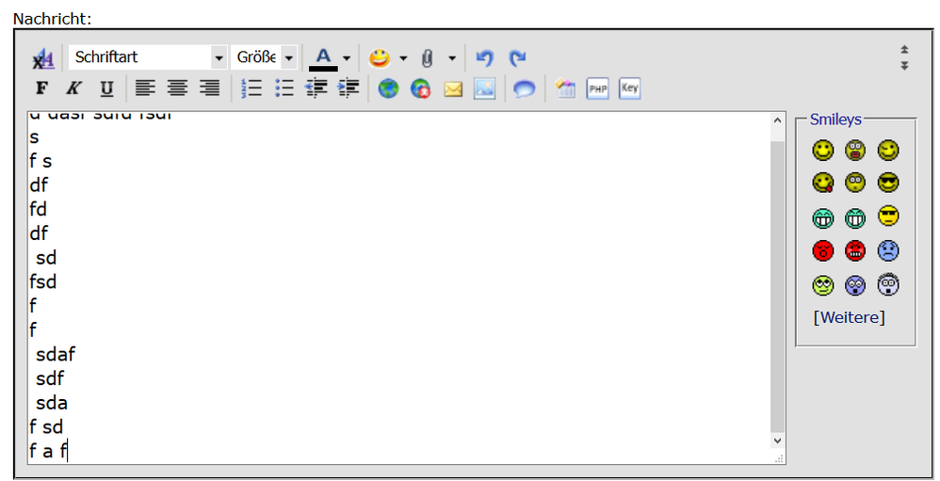Click the smiley insert toolbar icon

tap(379, 58)
